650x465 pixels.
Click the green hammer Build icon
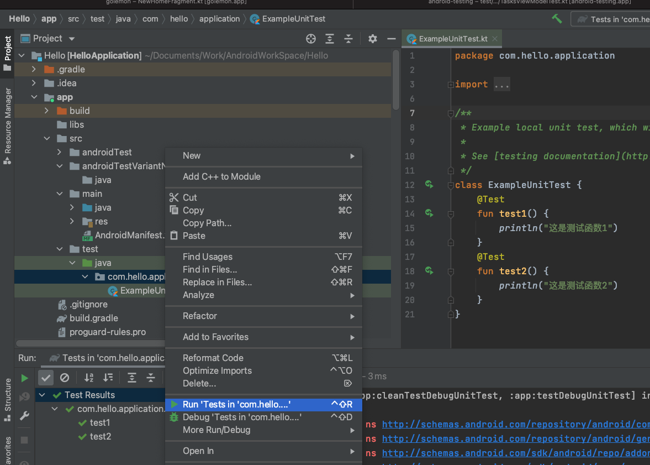click(x=557, y=19)
